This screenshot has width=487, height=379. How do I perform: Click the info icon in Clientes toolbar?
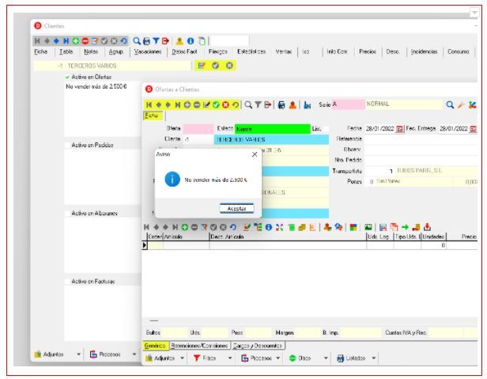tap(191, 39)
